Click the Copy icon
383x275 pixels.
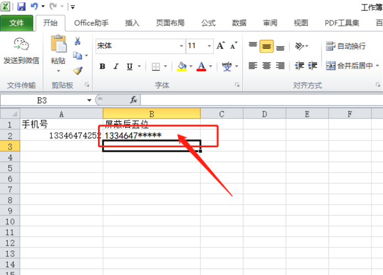77,56
